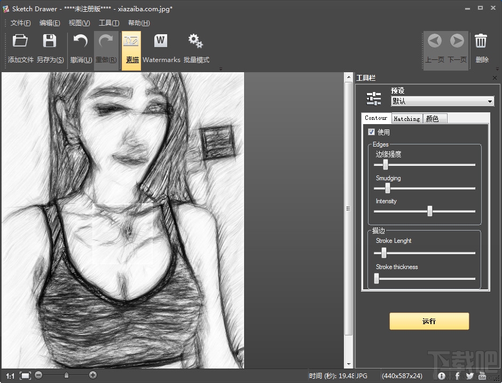This screenshot has width=502, height=383.
Task: Delete image with the 删除 trash icon
Action: pos(481,41)
